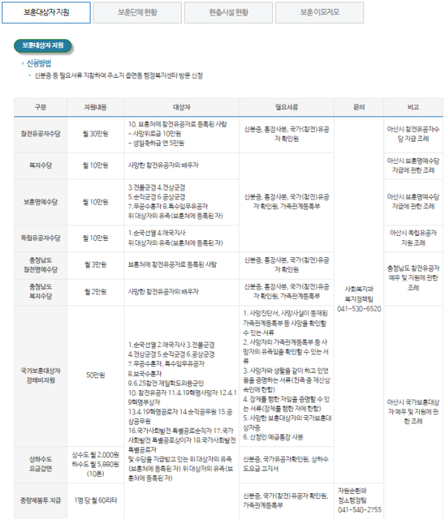The width and height of the screenshot is (445, 519).
Task: Select the 독립유공자수당 row label
Action: [41, 237]
